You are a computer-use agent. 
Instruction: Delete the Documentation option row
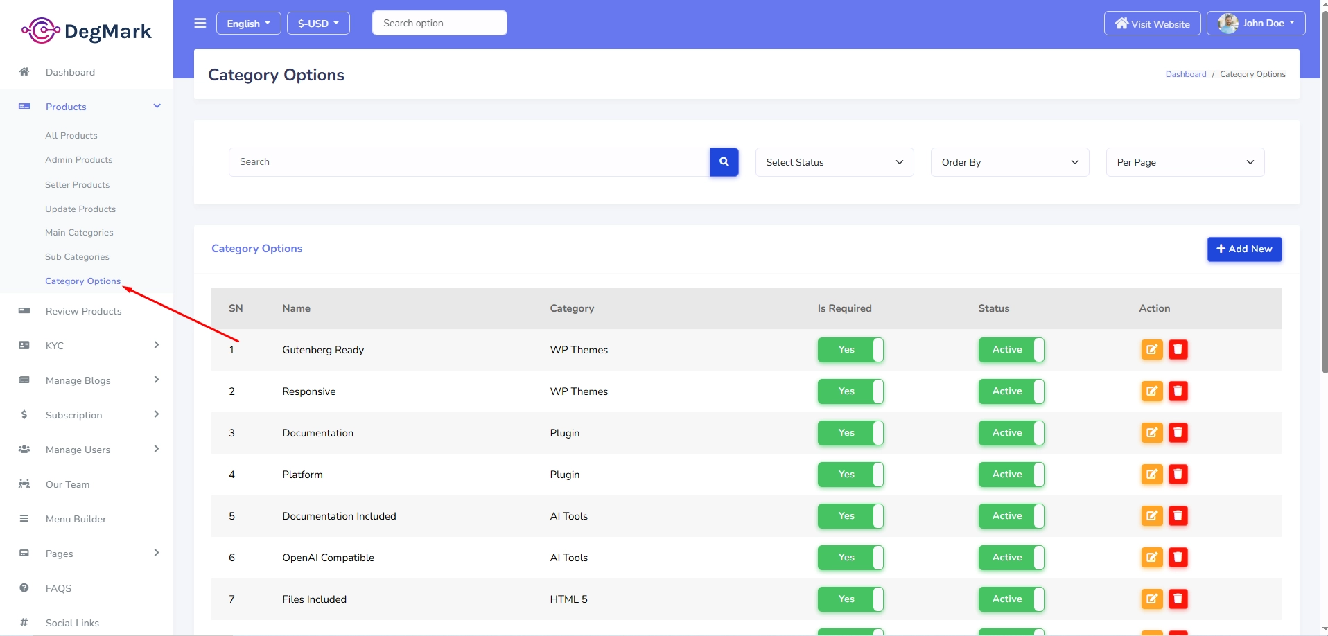[x=1178, y=433]
